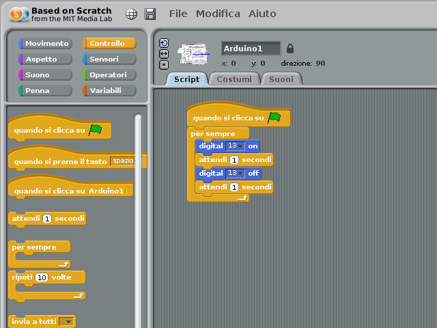Select the Movimento block category
437x328 pixels.
(x=46, y=44)
